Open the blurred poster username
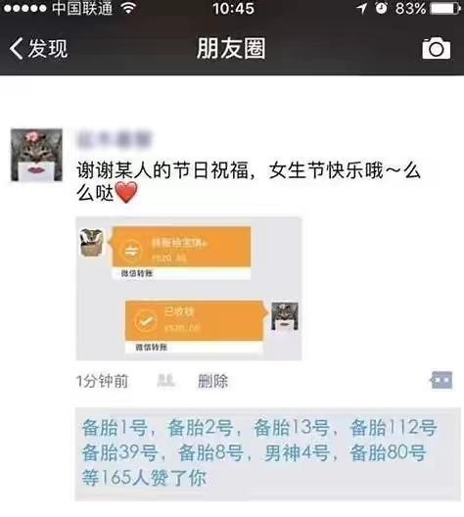Viewport: 464px width, 517px height. click(114, 139)
